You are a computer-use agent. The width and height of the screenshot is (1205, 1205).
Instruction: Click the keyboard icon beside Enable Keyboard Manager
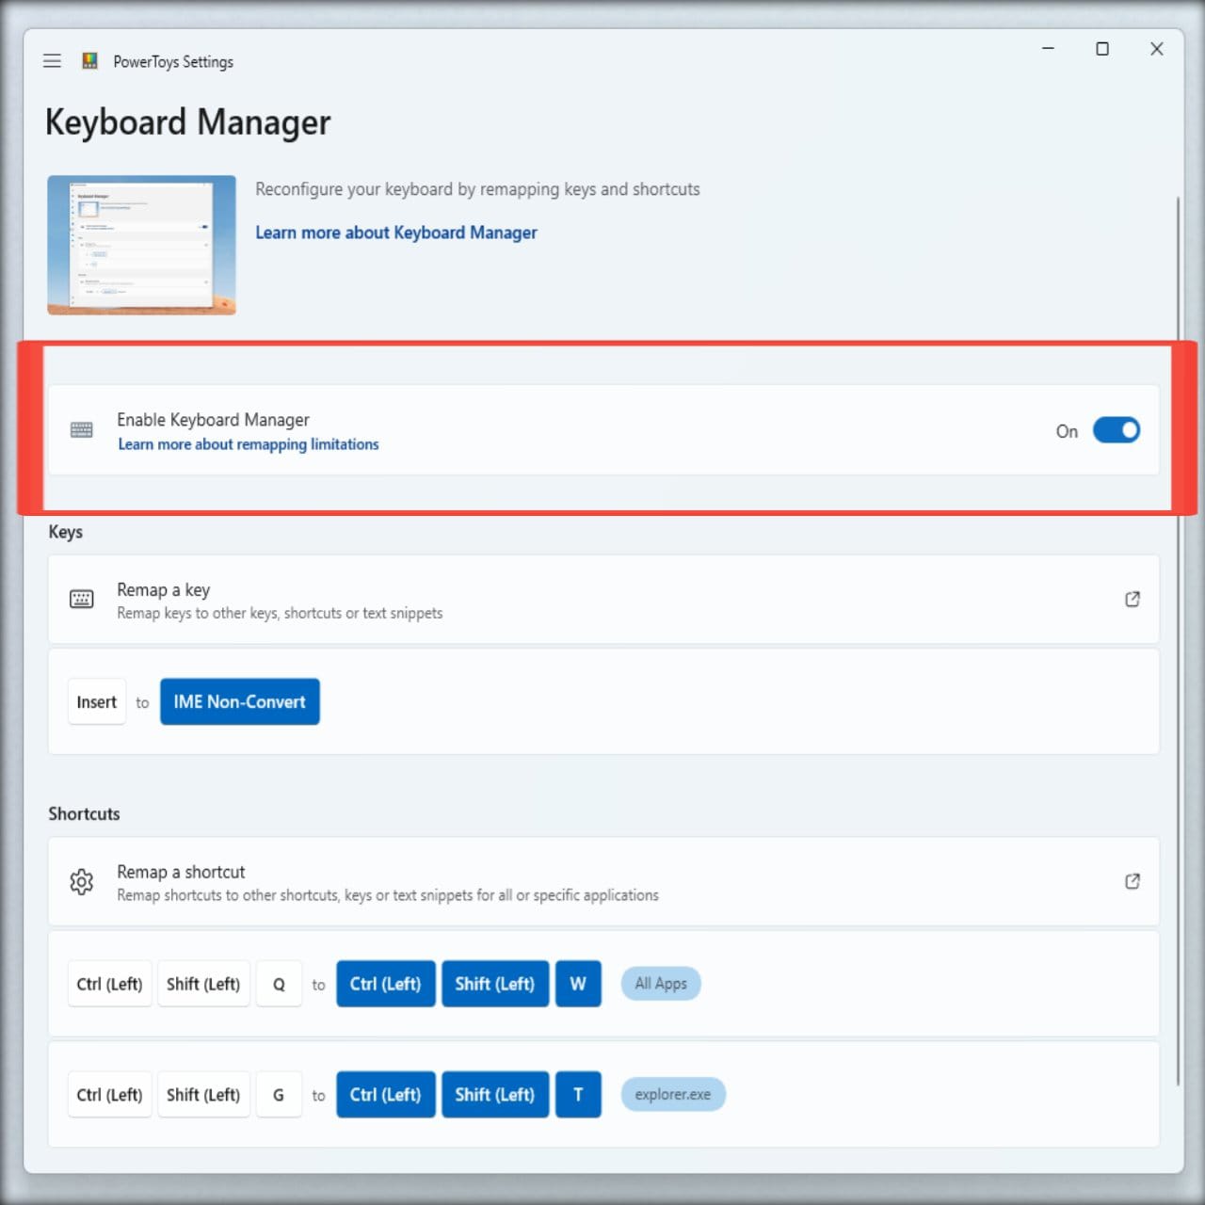82,430
